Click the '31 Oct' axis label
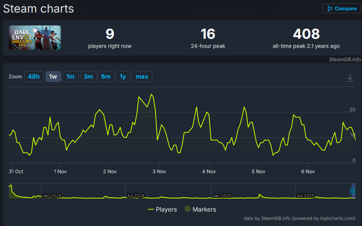Screen dimensions: 362x226 click(16, 171)
